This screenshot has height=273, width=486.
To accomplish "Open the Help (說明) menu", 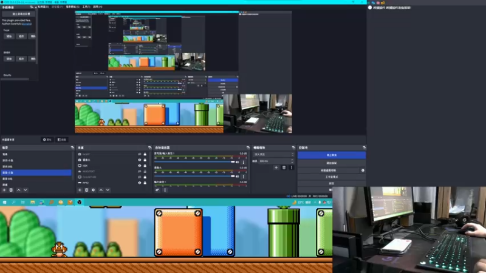I will [x=97, y=7].
